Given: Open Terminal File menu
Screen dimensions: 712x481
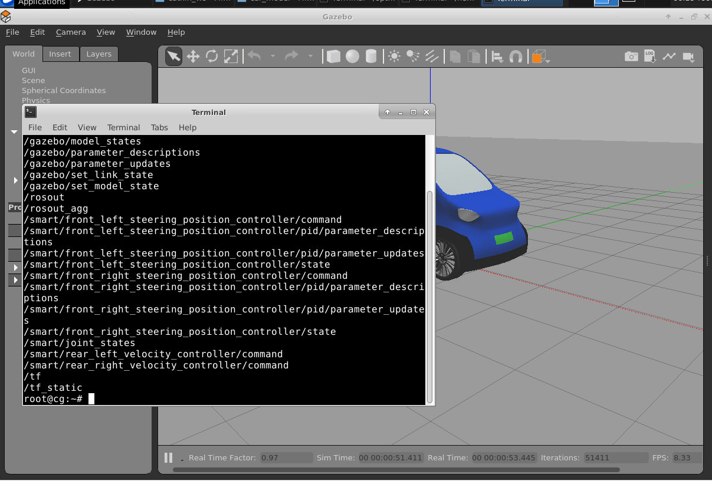Looking at the screenshot, I should click(35, 127).
